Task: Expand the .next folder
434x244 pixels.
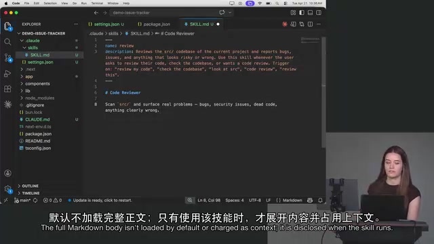Action: pos(31,69)
